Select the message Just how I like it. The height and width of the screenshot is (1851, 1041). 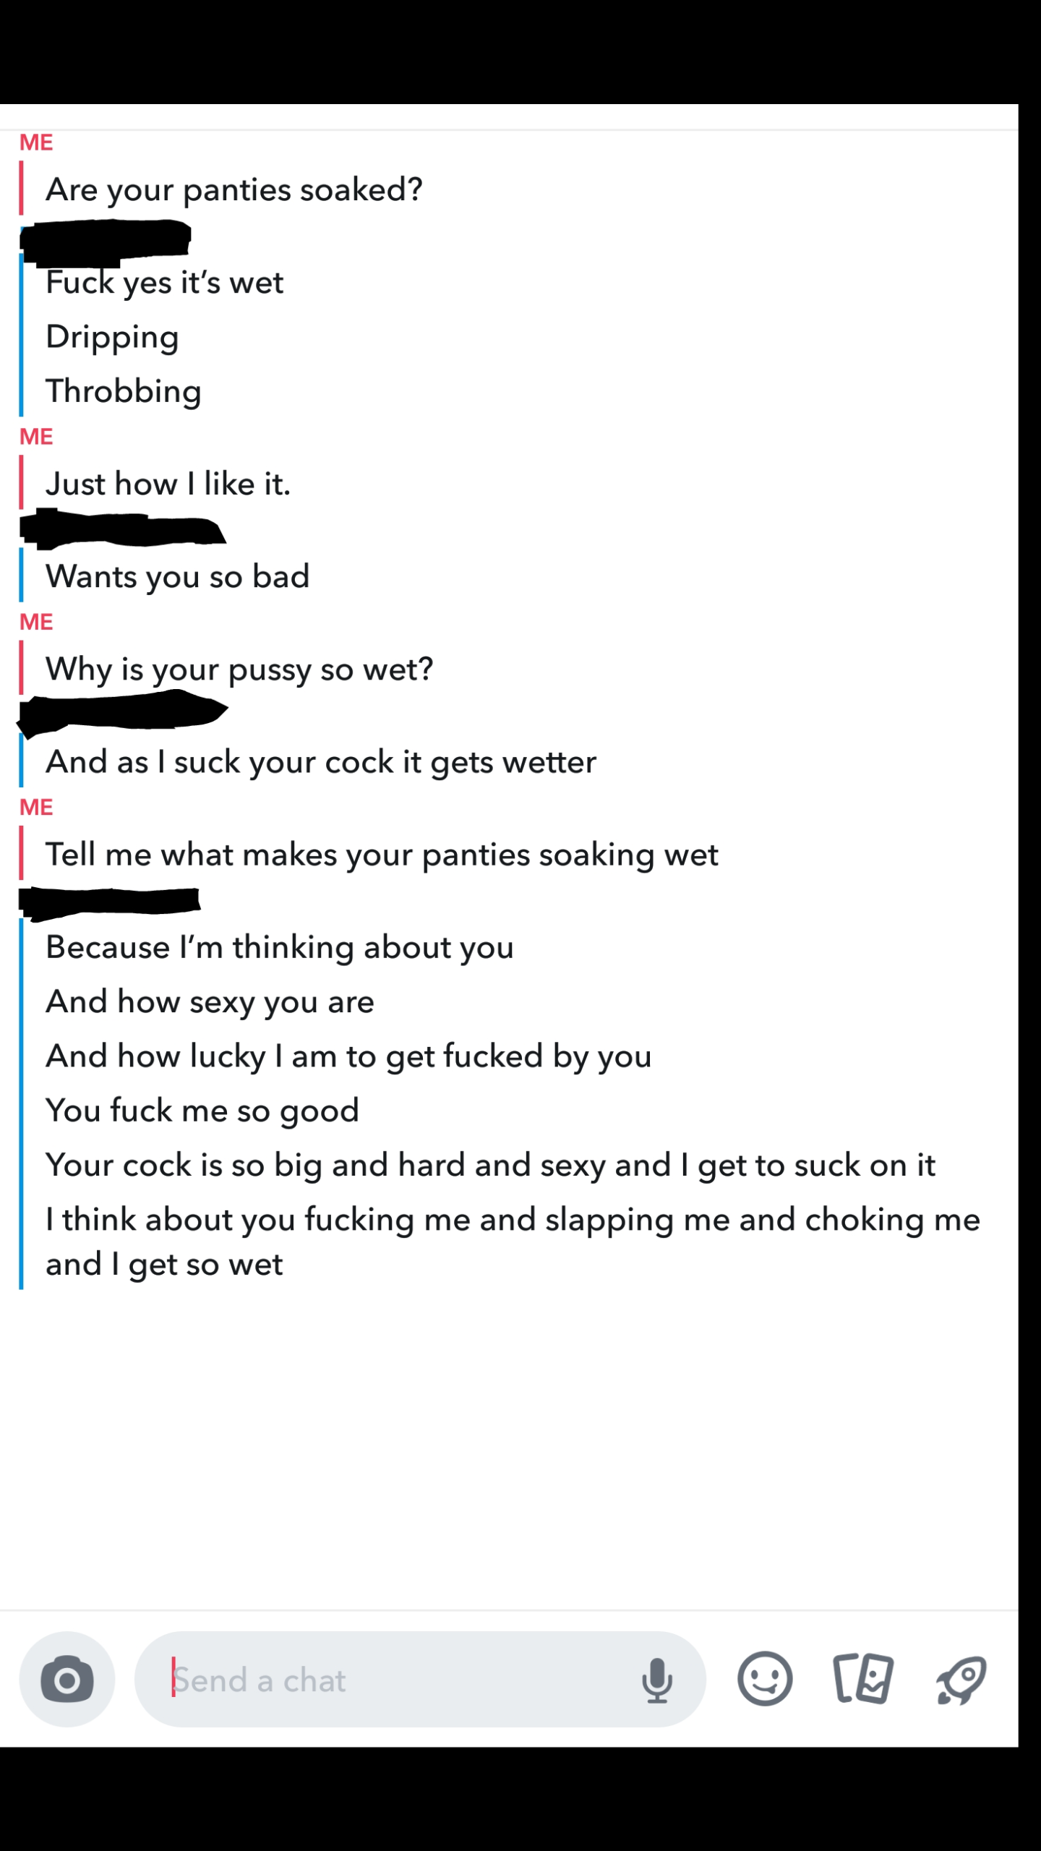(x=168, y=483)
